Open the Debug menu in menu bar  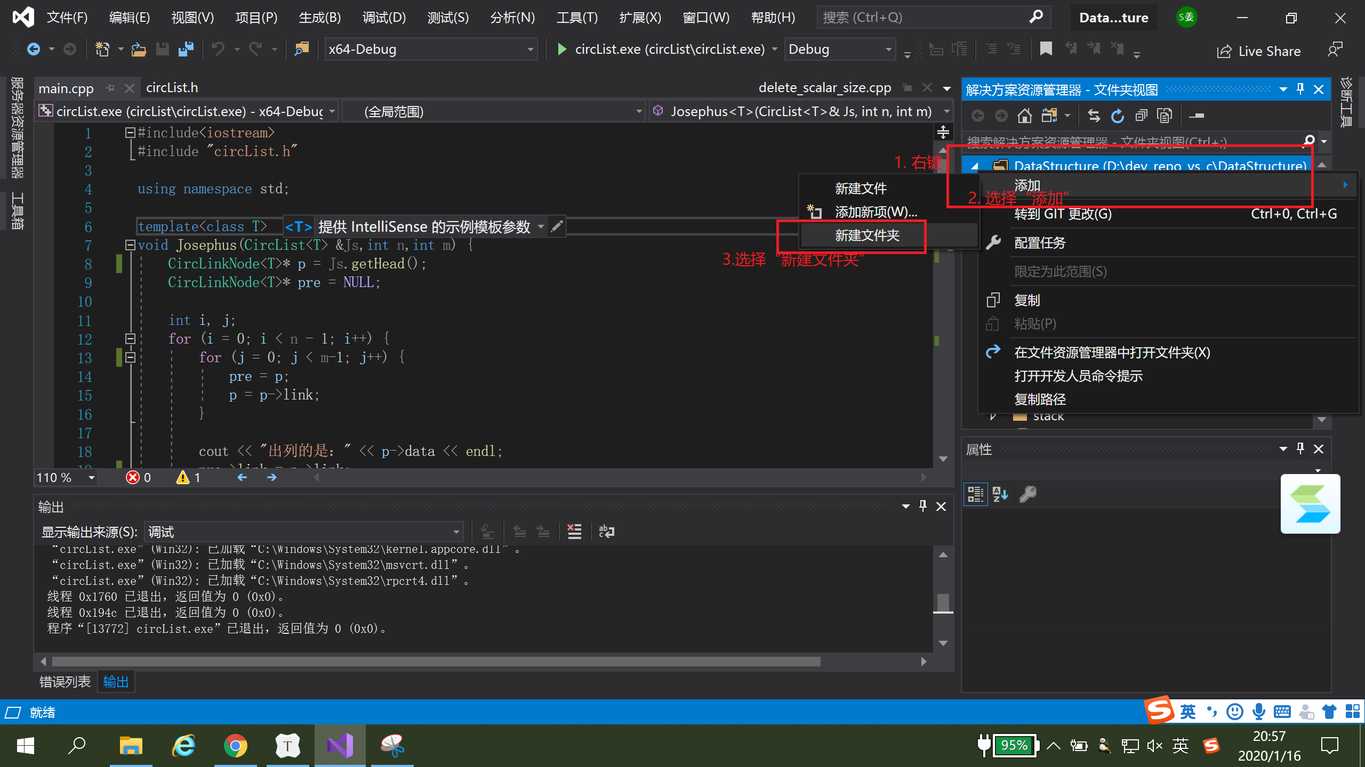point(384,18)
